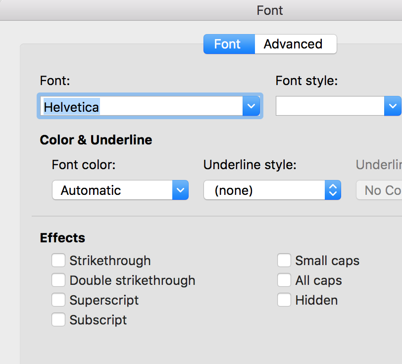Open the Font color dropdown
The height and width of the screenshot is (364, 402).
click(180, 190)
